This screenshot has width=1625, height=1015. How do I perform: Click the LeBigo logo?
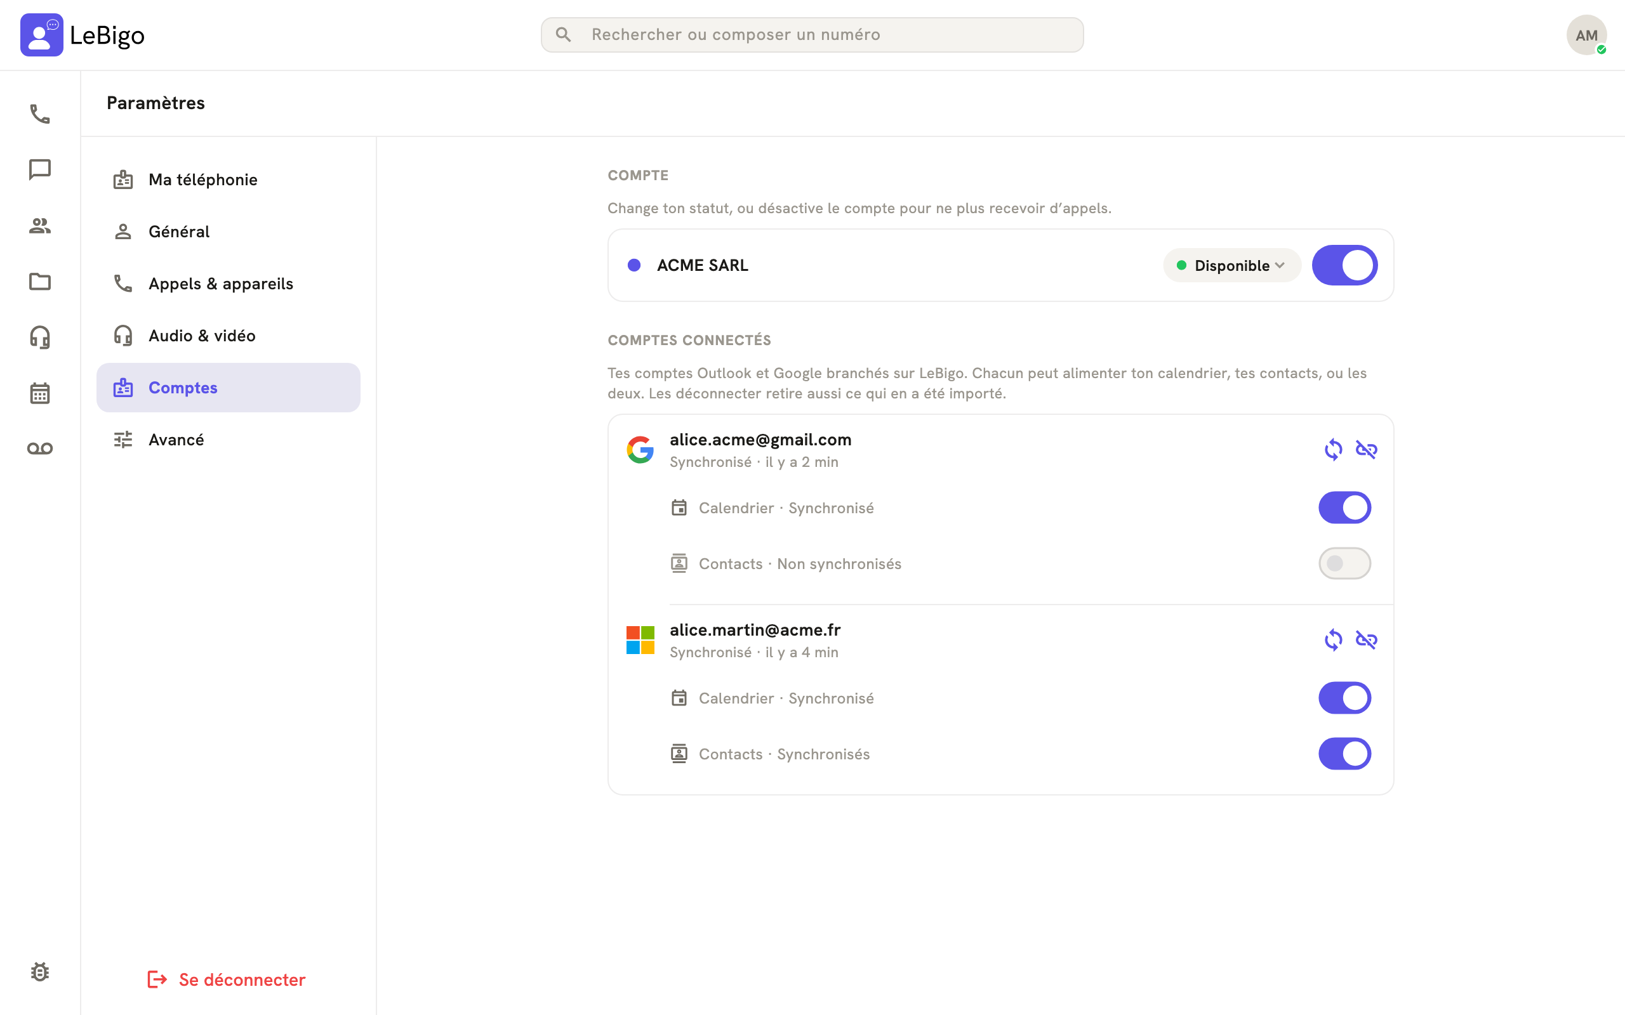(83, 35)
